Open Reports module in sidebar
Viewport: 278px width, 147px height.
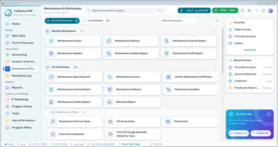pyautogui.click(x=21, y=88)
